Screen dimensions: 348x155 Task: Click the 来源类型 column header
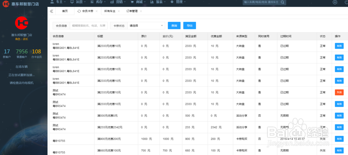point(242,36)
